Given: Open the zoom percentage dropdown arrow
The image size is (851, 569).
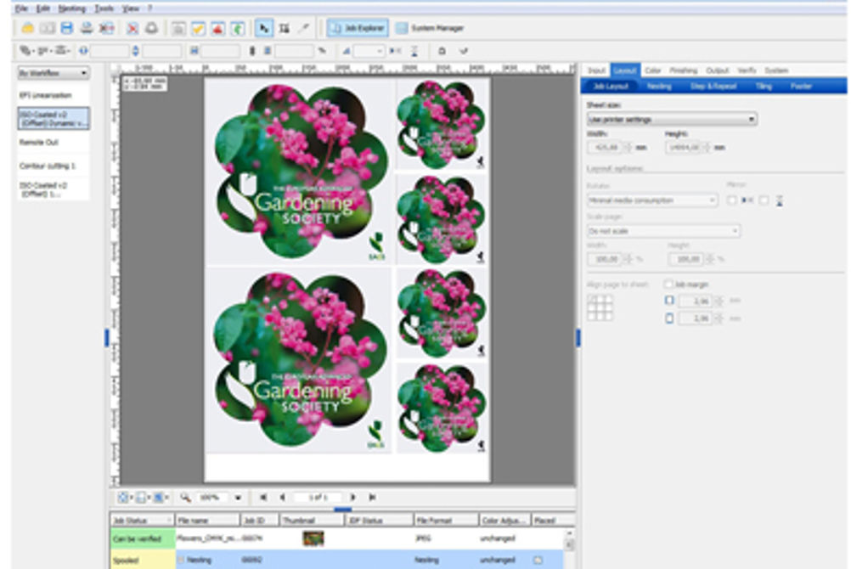Looking at the screenshot, I should coord(238,498).
